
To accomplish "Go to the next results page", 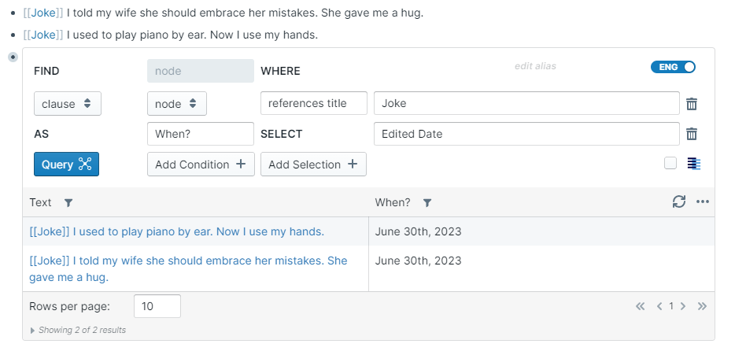I will point(683,306).
